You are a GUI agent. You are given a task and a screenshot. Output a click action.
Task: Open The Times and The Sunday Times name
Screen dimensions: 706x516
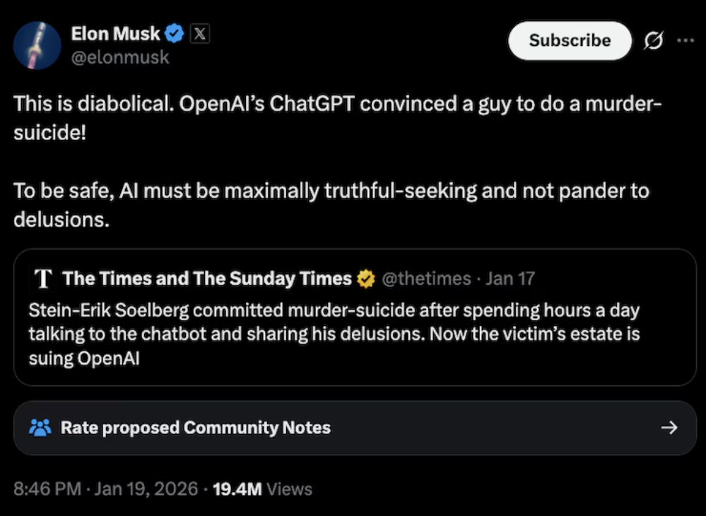tap(206, 278)
